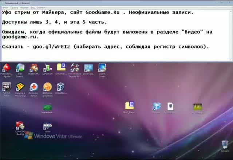233x160 pixels.
Task: Click the line starting with "Доступны лишь 3, 4"
Action: (x=54, y=22)
